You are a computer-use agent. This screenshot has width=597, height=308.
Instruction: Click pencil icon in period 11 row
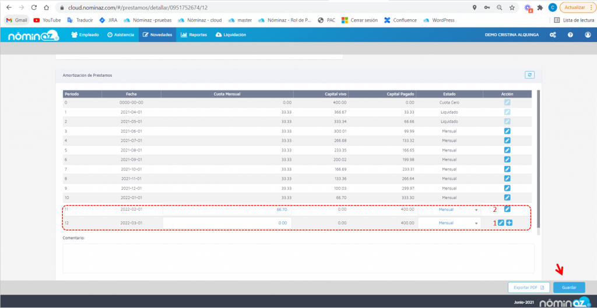click(507, 209)
